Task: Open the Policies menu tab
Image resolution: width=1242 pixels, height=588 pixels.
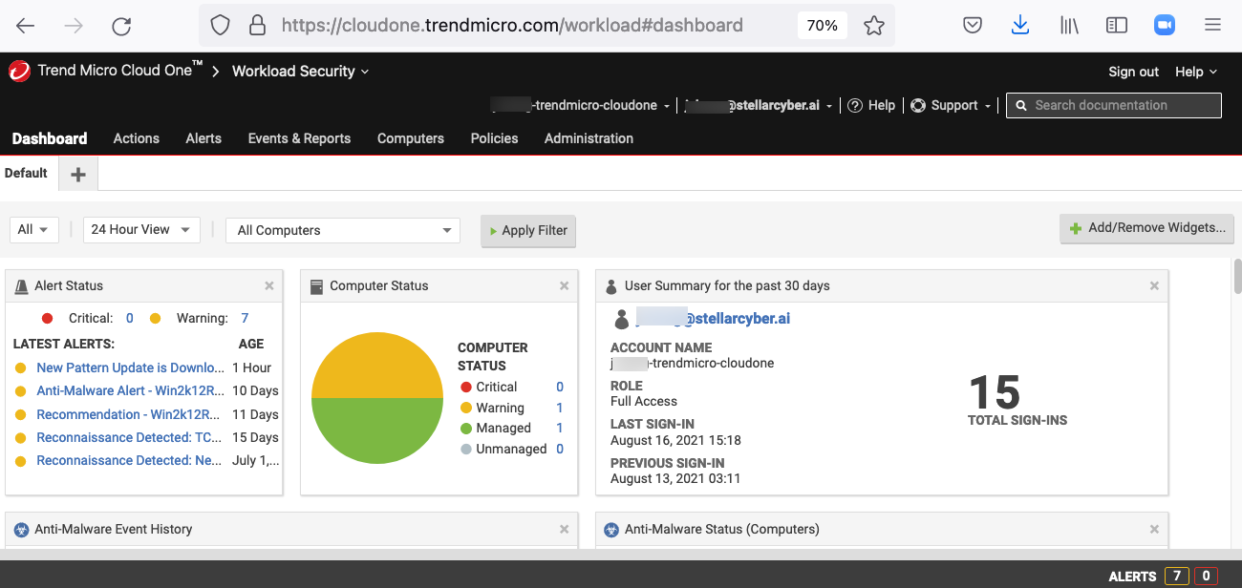Action: (x=494, y=138)
